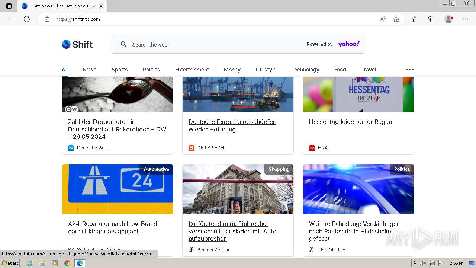Expand more categories with three-dot menu
The width and height of the screenshot is (476, 268).
[x=410, y=70]
